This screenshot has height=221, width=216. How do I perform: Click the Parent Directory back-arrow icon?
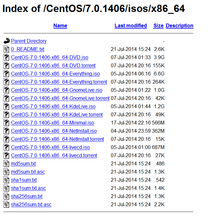click(x=7, y=41)
